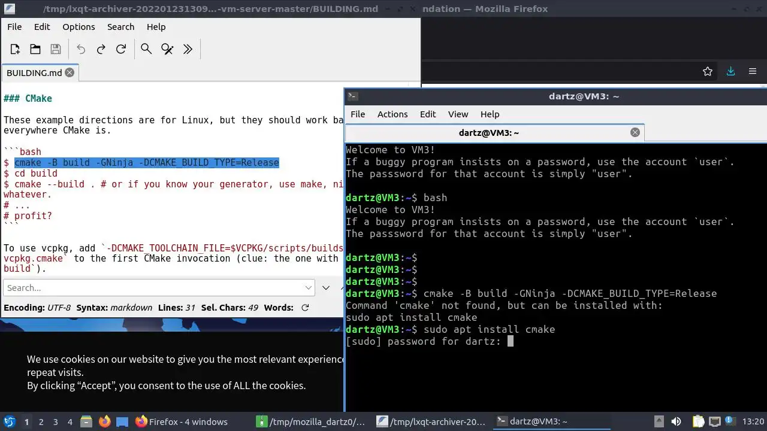Click the Lines: 31 status entry
The width and height of the screenshot is (767, 431).
tap(177, 308)
